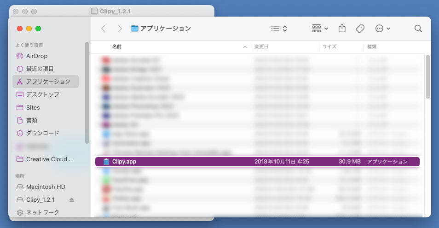Sort by サイズ column header
The width and height of the screenshot is (439, 228).
(x=329, y=47)
